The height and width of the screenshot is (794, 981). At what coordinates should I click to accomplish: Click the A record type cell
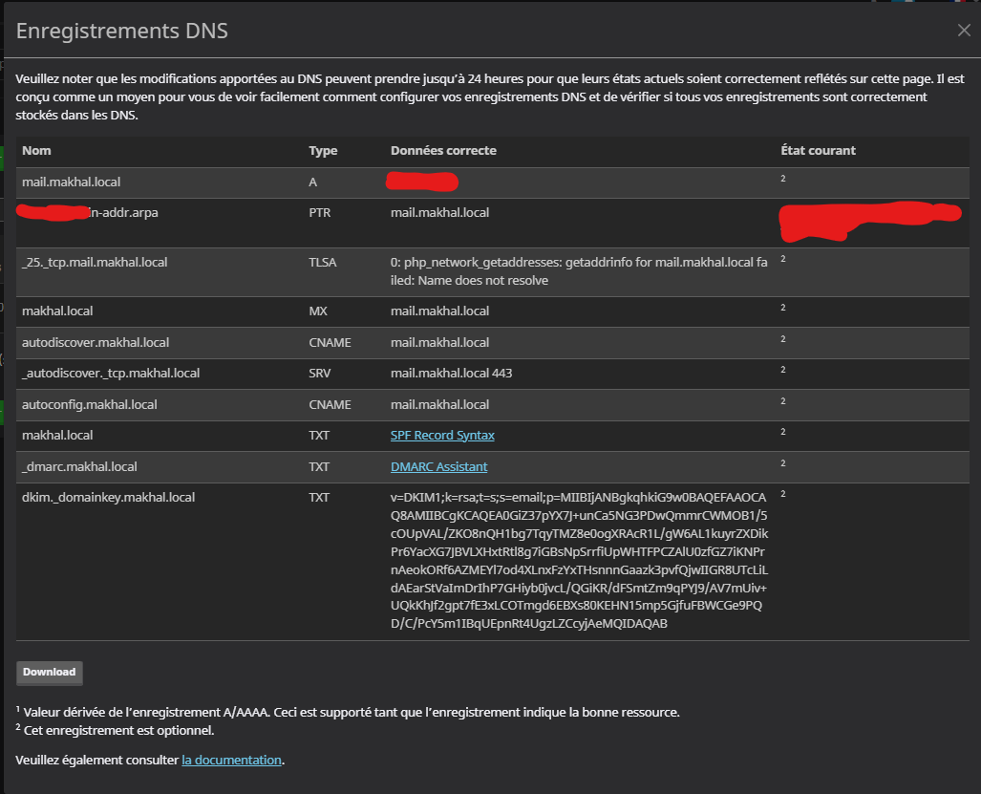[312, 182]
